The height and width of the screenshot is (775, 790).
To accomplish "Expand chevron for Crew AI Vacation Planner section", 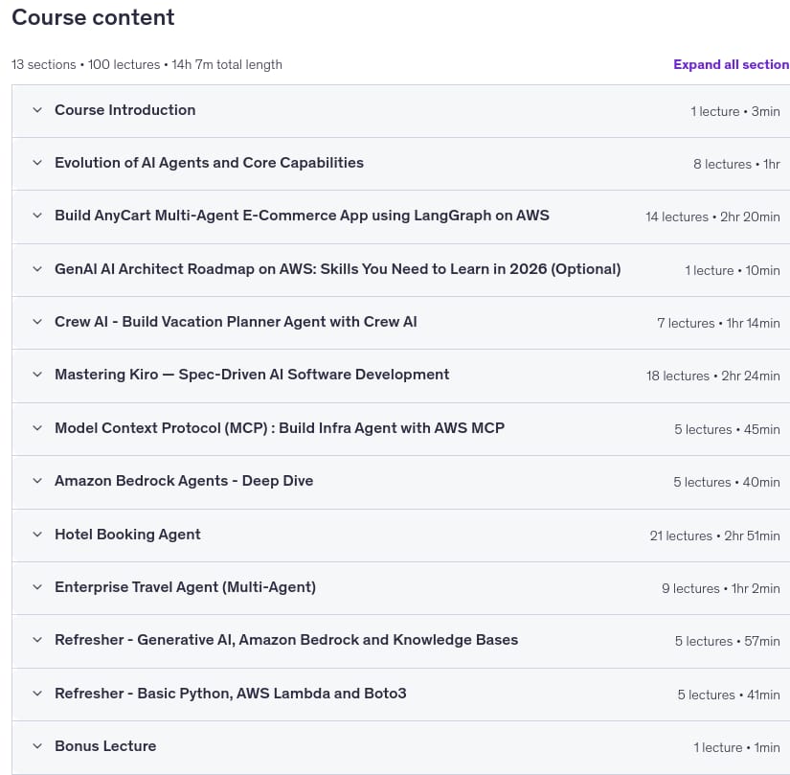I will (37, 322).
